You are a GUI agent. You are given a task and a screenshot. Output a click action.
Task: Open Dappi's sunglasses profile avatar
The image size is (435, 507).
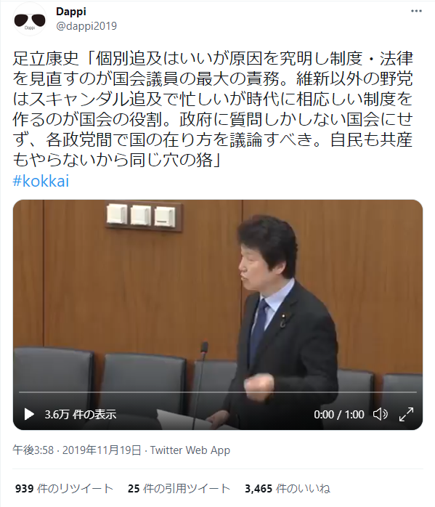click(29, 20)
